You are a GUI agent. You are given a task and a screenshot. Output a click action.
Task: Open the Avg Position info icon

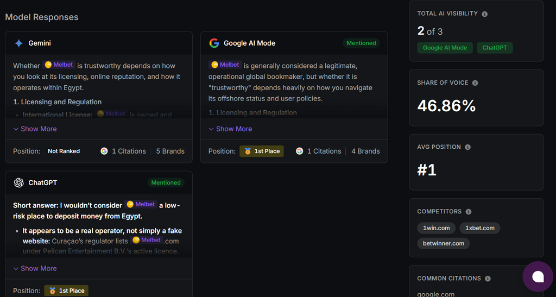pyautogui.click(x=467, y=147)
